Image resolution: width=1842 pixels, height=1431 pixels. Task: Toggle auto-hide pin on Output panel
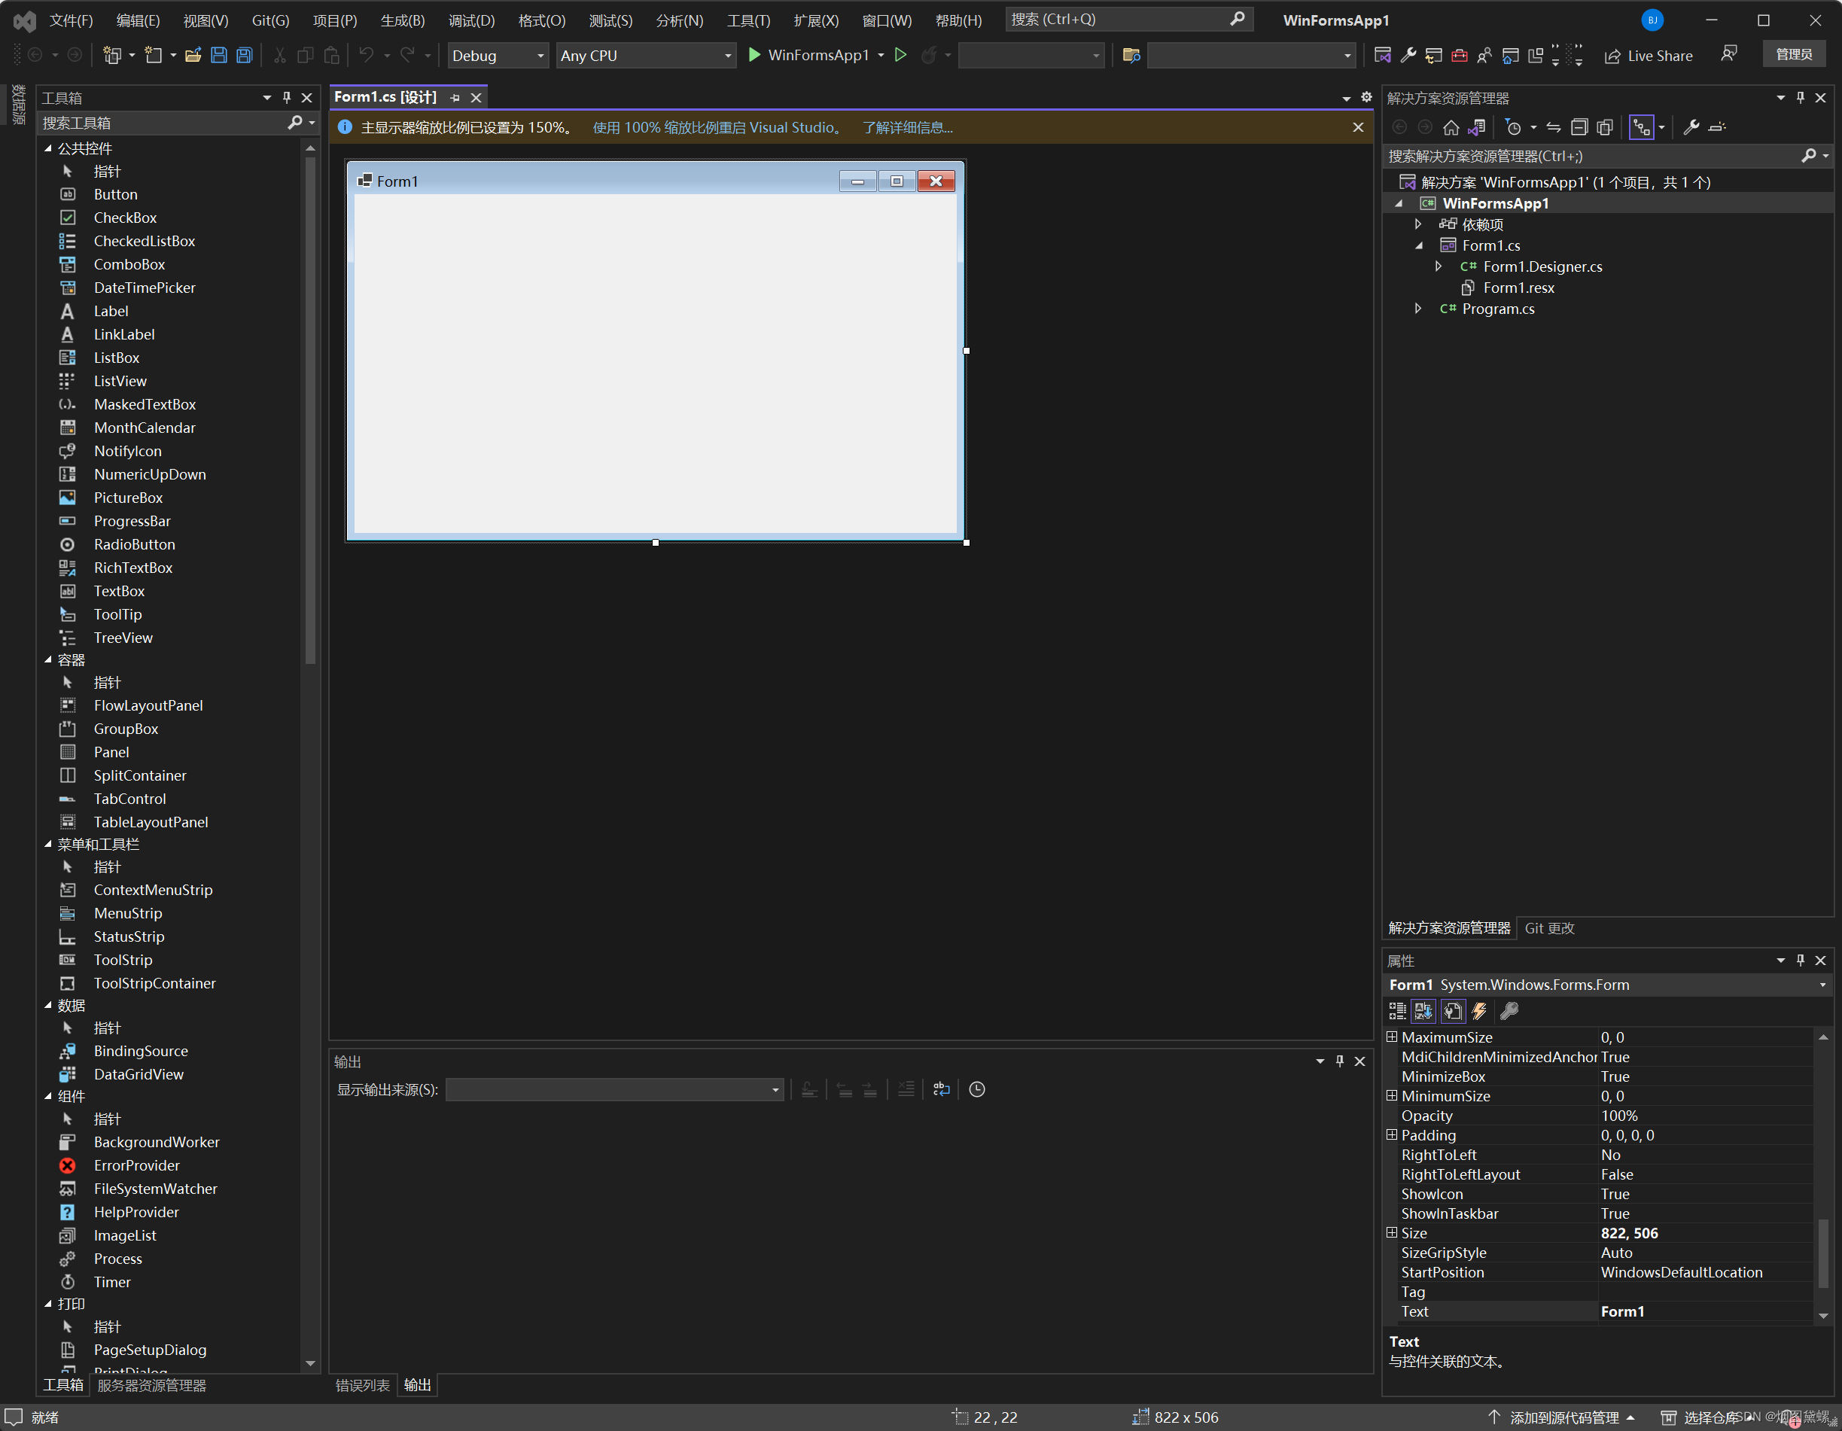tap(1339, 1061)
